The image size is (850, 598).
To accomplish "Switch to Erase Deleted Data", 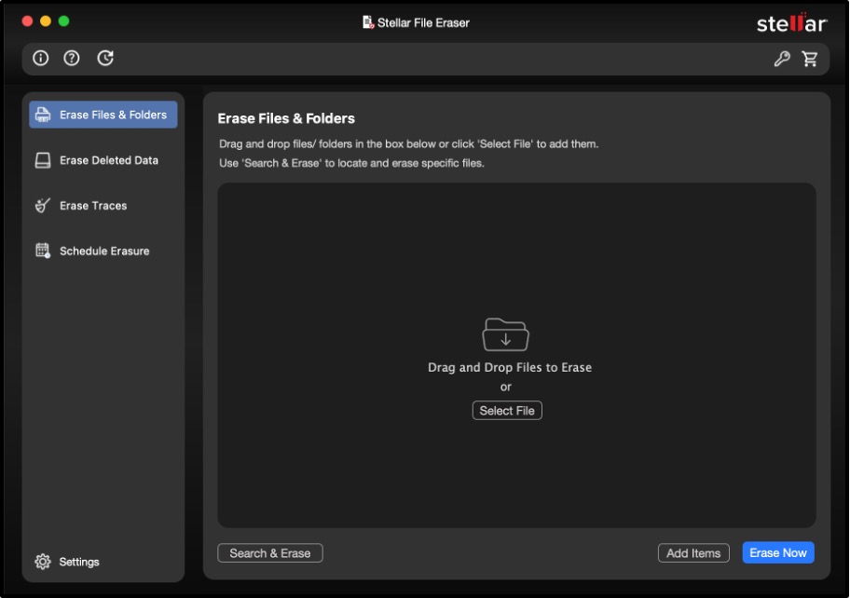I will (103, 160).
